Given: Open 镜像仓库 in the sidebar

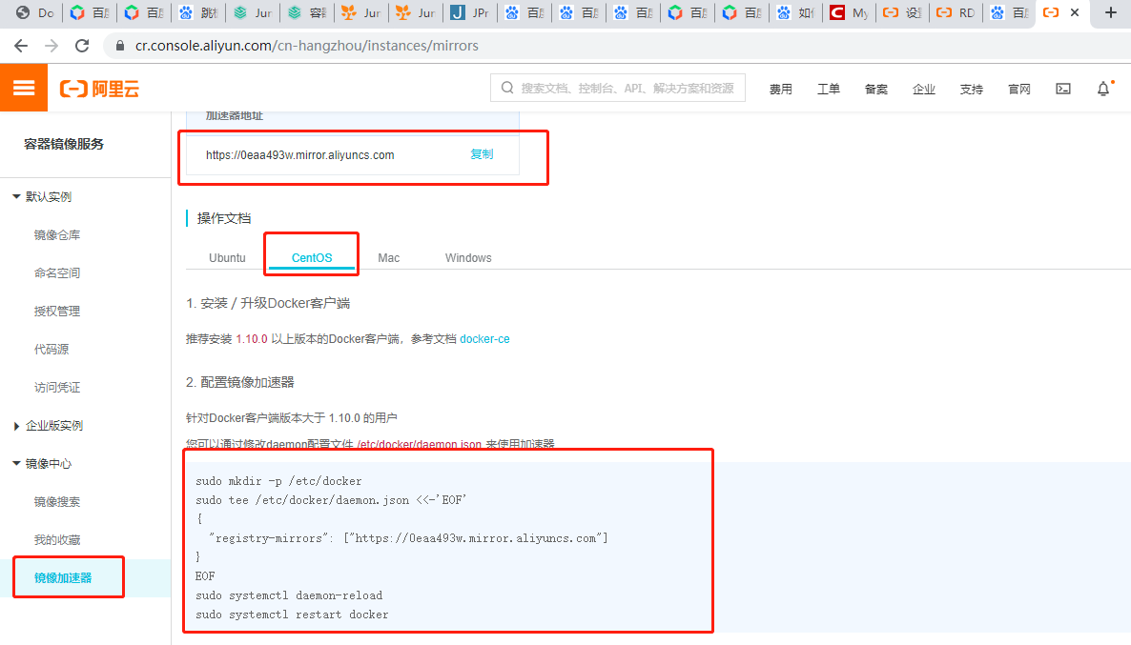Looking at the screenshot, I should (57, 235).
